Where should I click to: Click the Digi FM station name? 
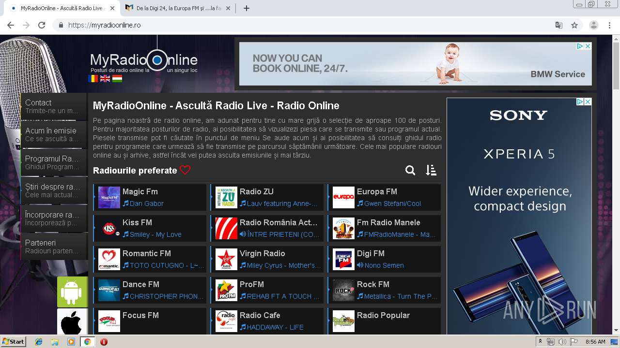point(371,253)
